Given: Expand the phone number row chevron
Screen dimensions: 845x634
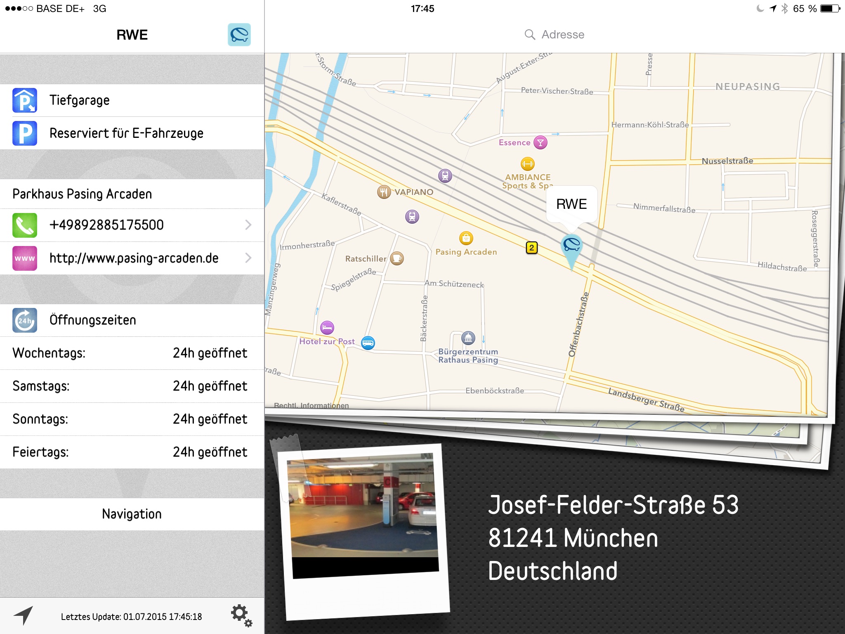Looking at the screenshot, I should pyautogui.click(x=248, y=225).
